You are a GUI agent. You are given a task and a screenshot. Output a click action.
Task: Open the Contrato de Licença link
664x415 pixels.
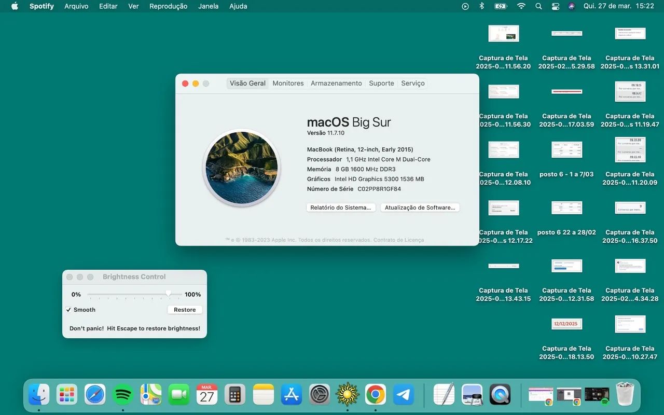[398, 240]
